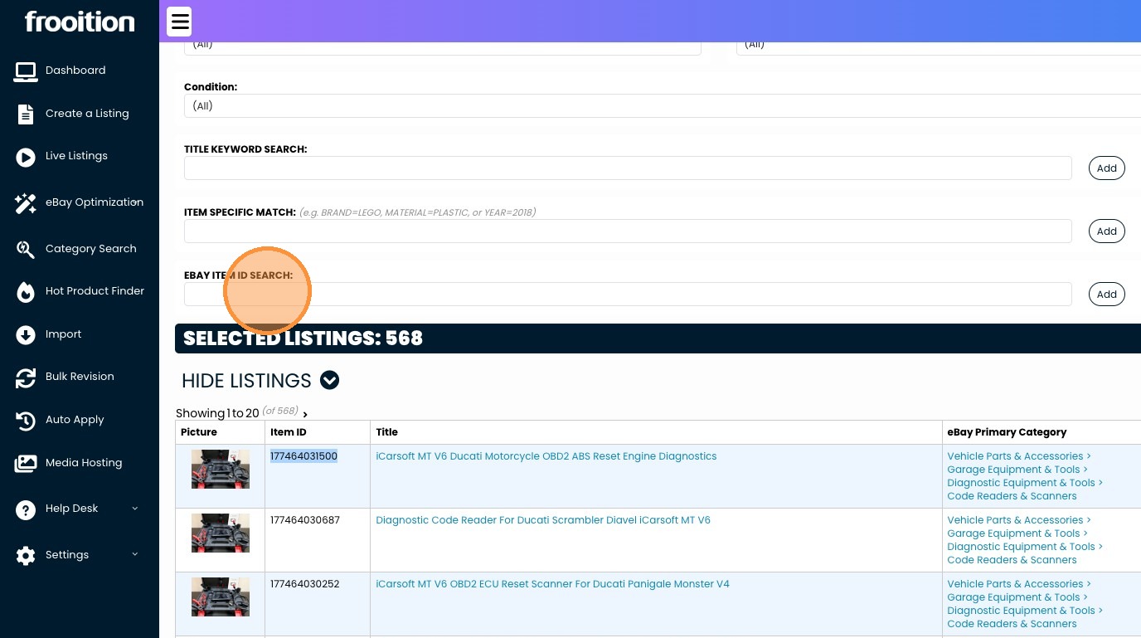The image size is (1141, 638).
Task: Click thumbnail for item 177464030252
Action: [221, 597]
